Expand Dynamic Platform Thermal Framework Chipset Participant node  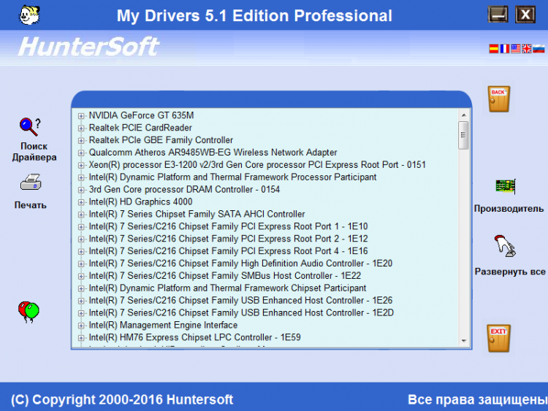[x=81, y=288]
